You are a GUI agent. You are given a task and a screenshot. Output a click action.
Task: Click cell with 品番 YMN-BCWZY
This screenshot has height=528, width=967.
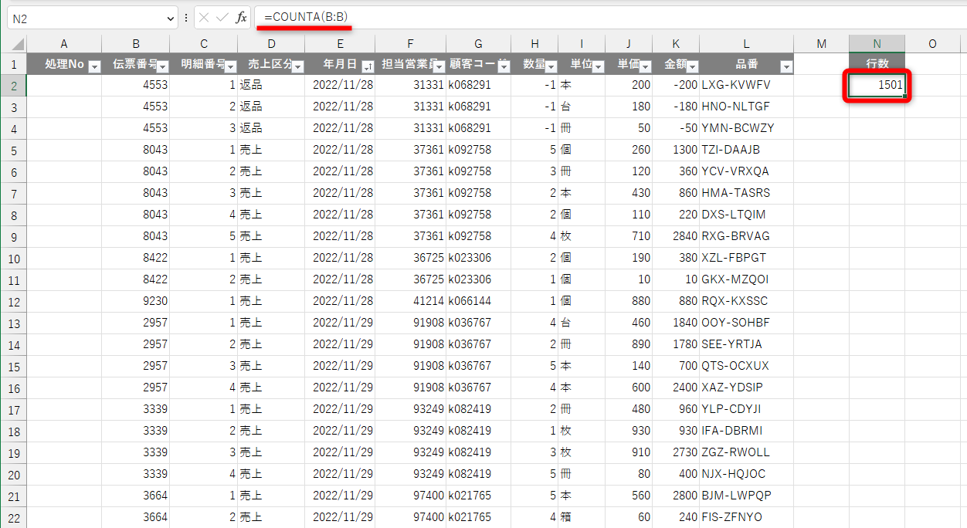coord(747,128)
